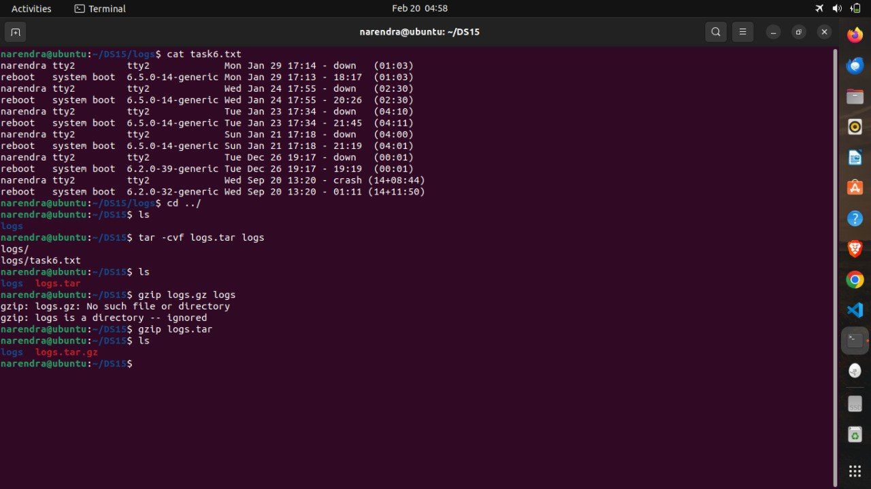The width and height of the screenshot is (871, 489).
Task: Open the Trash in the dock
Action: (855, 435)
